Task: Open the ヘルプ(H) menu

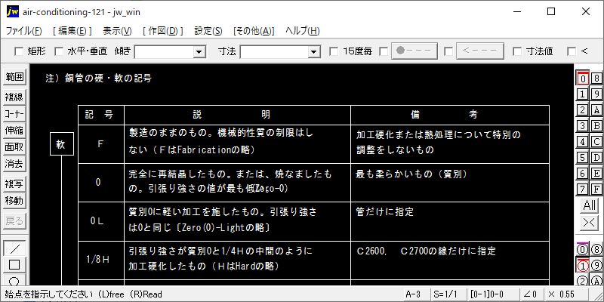Action: pos(303,31)
